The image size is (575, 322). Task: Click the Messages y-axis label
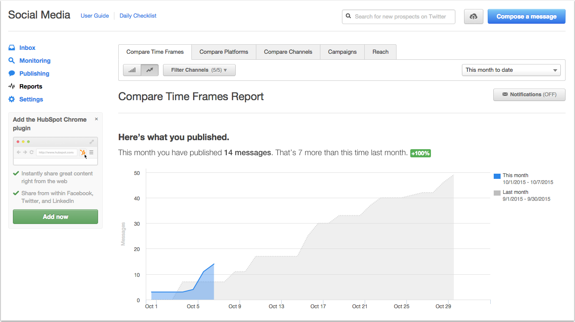point(123,234)
